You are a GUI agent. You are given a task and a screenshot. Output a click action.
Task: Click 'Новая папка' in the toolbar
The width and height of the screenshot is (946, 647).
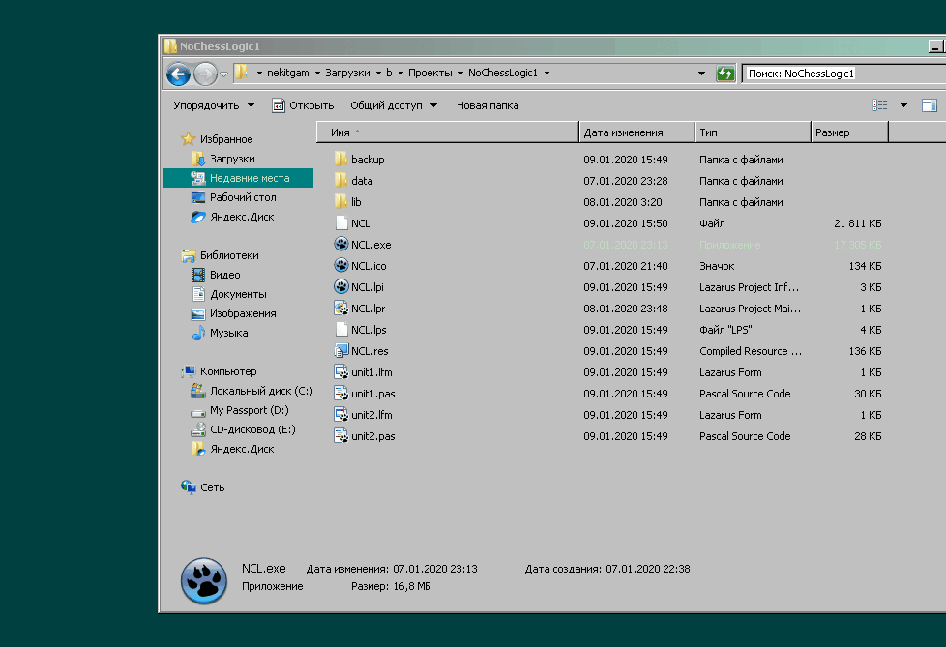click(x=488, y=105)
